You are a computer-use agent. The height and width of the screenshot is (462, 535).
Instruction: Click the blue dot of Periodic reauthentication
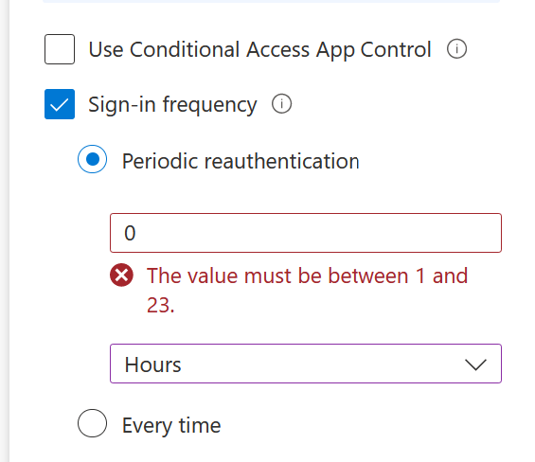93,159
